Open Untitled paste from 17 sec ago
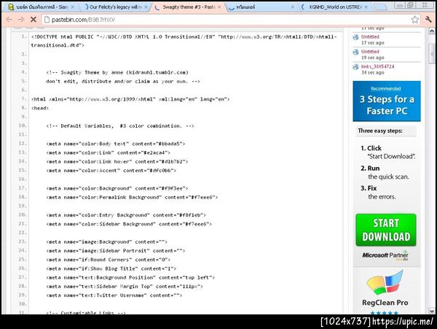The width and height of the screenshot is (437, 329). 370,36
